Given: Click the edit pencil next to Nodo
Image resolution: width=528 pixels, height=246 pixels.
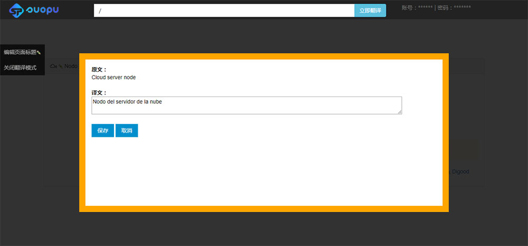Looking at the screenshot, I should coord(61,67).
